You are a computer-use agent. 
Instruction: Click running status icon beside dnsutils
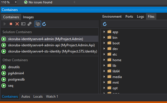(4, 67)
